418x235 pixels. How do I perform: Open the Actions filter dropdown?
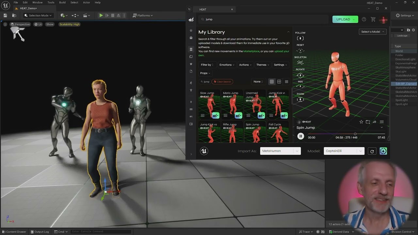tap(245, 65)
